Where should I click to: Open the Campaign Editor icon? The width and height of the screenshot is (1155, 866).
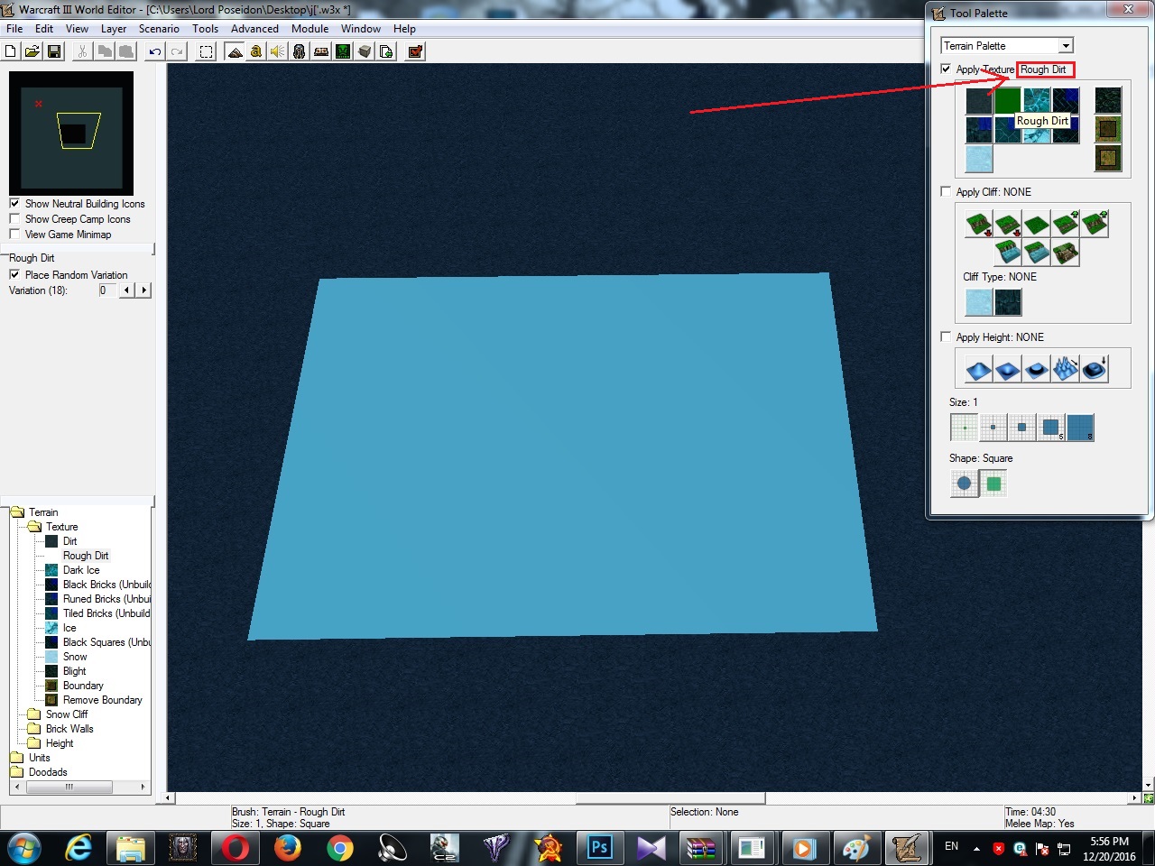321,51
